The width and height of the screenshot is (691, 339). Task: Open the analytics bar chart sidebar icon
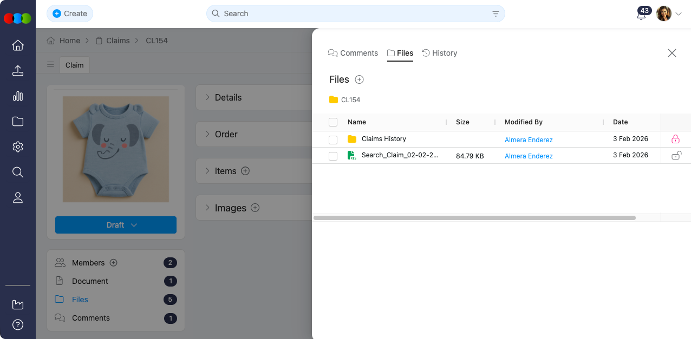(18, 96)
